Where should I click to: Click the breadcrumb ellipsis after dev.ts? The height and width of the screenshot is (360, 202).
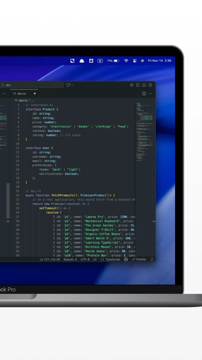click(x=32, y=100)
